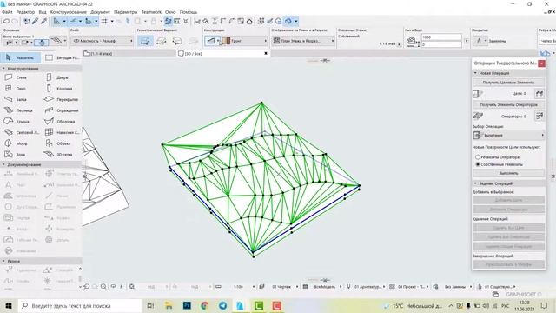The image size is (556, 313).
Task: Close the Операции Твердотельного Моделирования palette
Action: [541, 63]
